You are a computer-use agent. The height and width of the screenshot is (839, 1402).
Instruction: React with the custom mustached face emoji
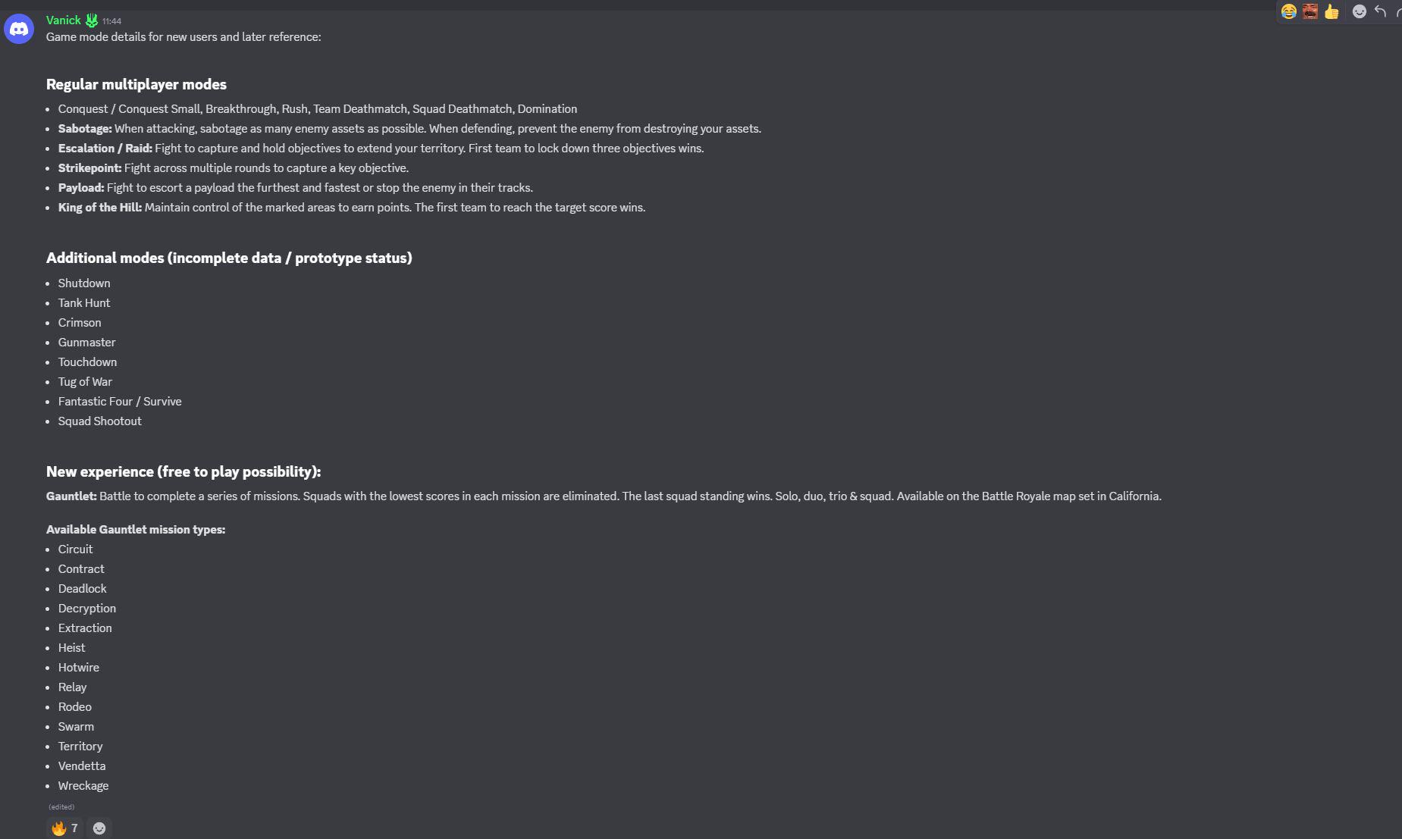tap(1310, 11)
